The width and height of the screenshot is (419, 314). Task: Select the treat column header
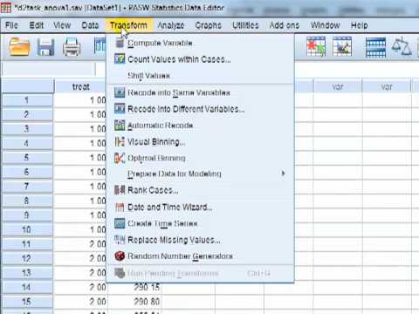pyautogui.click(x=80, y=86)
